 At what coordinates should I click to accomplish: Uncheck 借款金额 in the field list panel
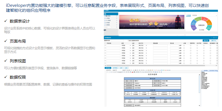tap(202, 77)
